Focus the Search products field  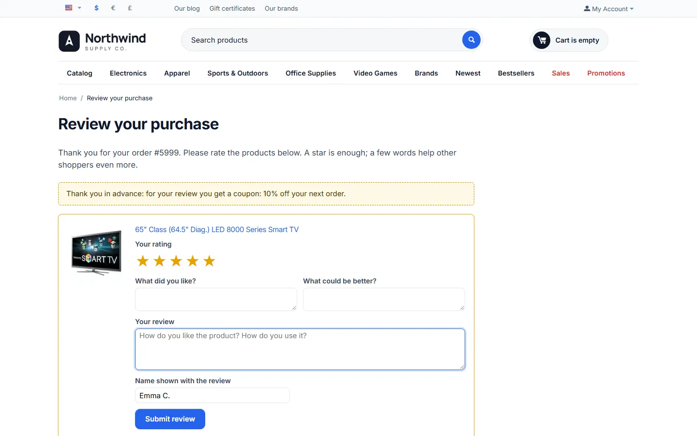(321, 40)
